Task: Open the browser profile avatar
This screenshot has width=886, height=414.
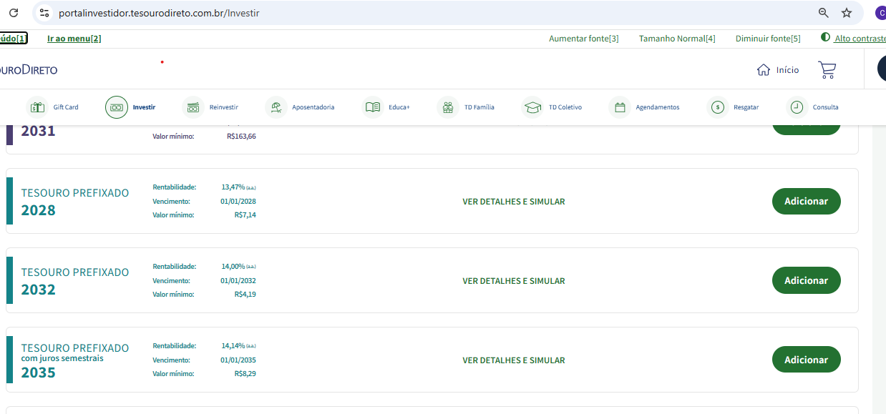Action: click(x=880, y=13)
